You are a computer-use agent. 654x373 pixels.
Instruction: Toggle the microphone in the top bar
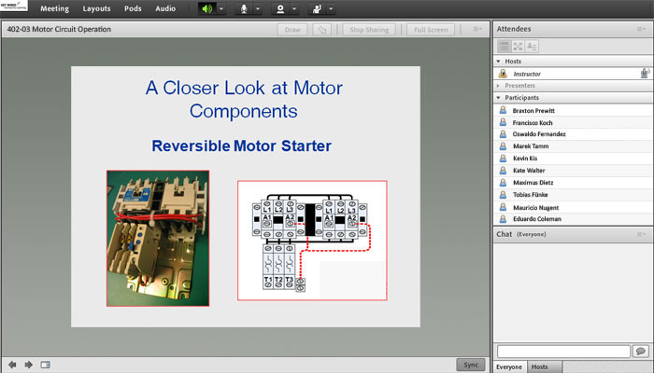pos(245,9)
